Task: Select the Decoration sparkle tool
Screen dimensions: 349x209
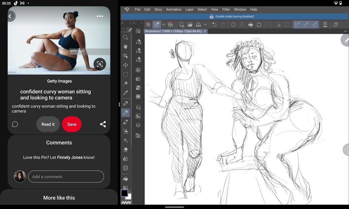Action: [x=125, y=140]
